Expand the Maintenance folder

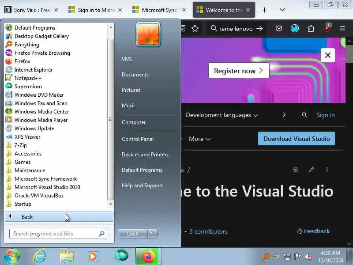(x=25, y=170)
